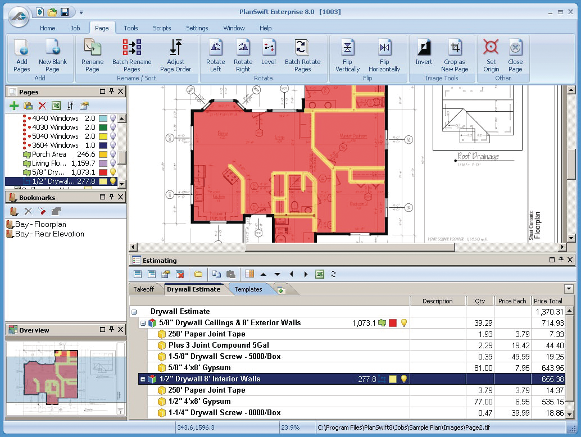Open the Bay - Floorplan bookmark
This screenshot has width=581, height=437.
click(x=41, y=225)
